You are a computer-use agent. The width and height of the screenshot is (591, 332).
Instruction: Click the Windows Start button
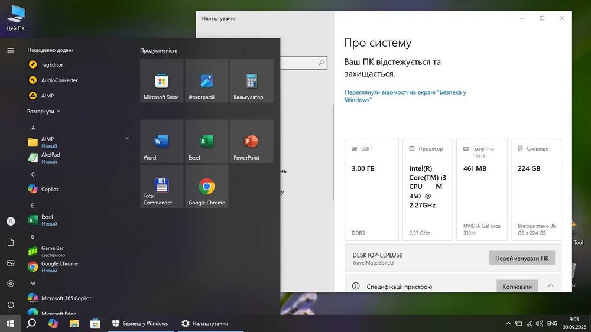click(10, 323)
